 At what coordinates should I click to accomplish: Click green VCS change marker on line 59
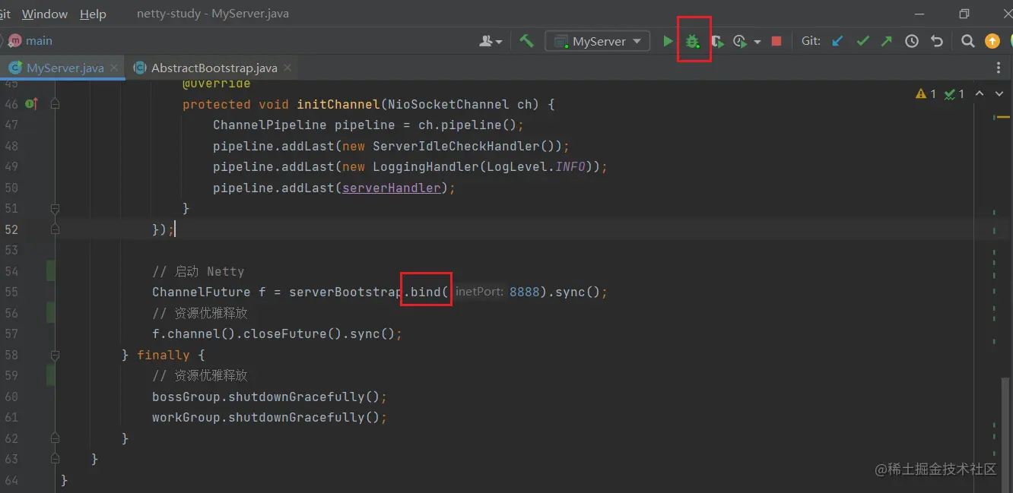click(x=50, y=375)
